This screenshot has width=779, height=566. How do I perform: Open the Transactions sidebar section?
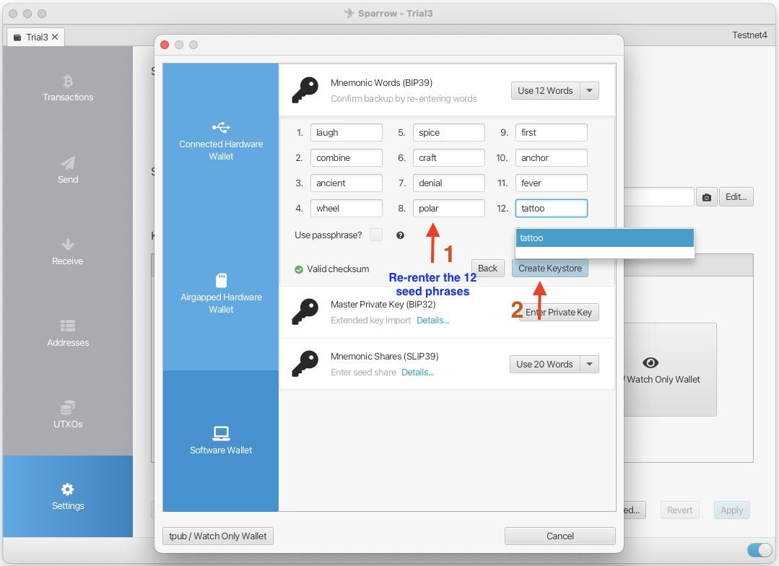pos(68,88)
